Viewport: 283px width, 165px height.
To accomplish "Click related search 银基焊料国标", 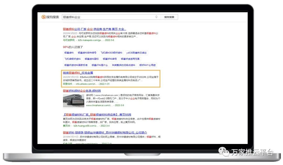I will (91, 59).
